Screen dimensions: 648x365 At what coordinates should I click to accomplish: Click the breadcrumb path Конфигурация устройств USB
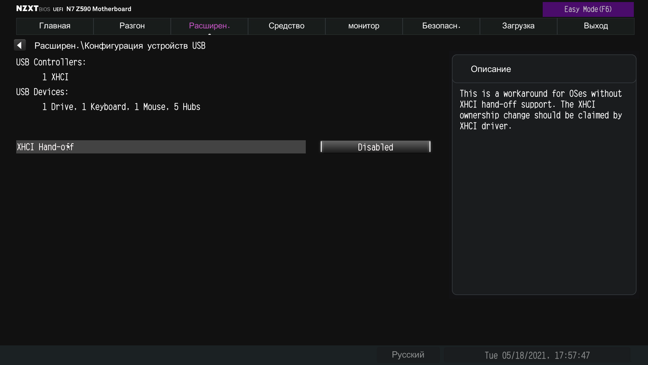coord(145,46)
